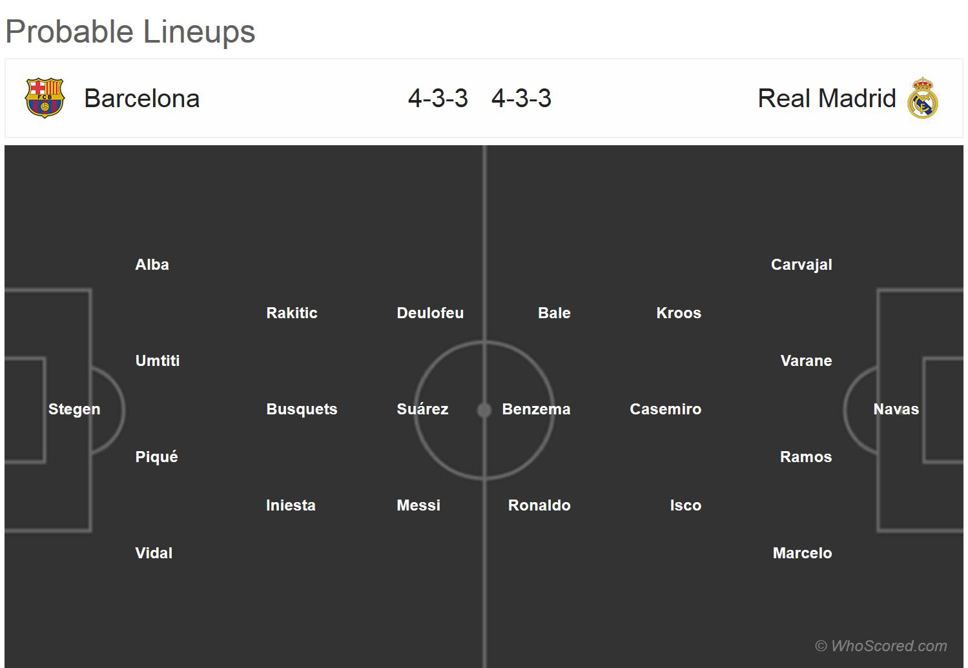This screenshot has width=968, height=668.
Task: Open the Barcelona team name link
Action: 141,98
